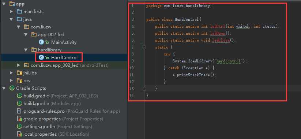Image resolution: width=301 pixels, height=139 pixels.
Task: Click the MainActivity class icon
Action: point(41,42)
